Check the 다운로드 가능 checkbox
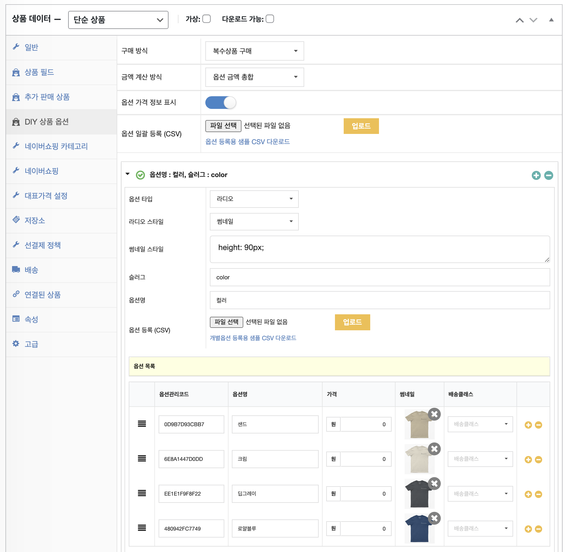 tap(270, 19)
